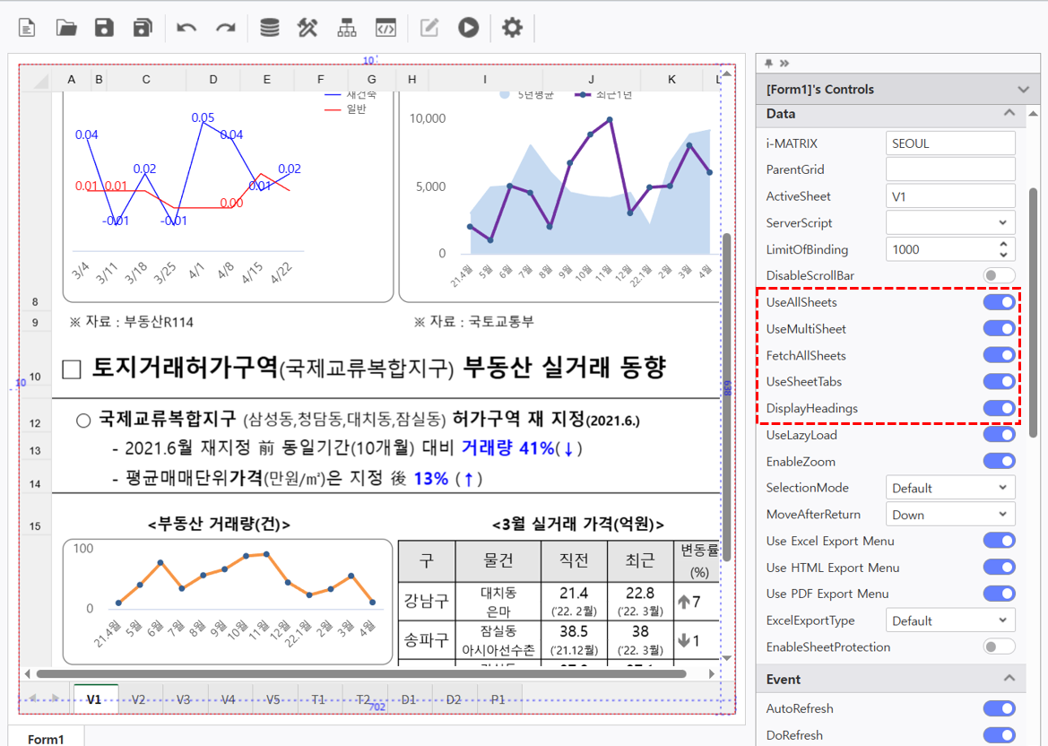Toggle the EnableZoom switch
Viewport: 1048px width, 746px height.
(x=1000, y=461)
